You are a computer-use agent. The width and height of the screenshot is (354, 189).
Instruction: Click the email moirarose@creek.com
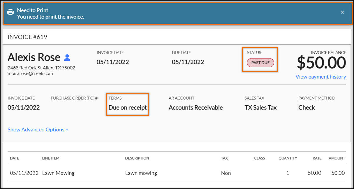pyautogui.click(x=30, y=74)
